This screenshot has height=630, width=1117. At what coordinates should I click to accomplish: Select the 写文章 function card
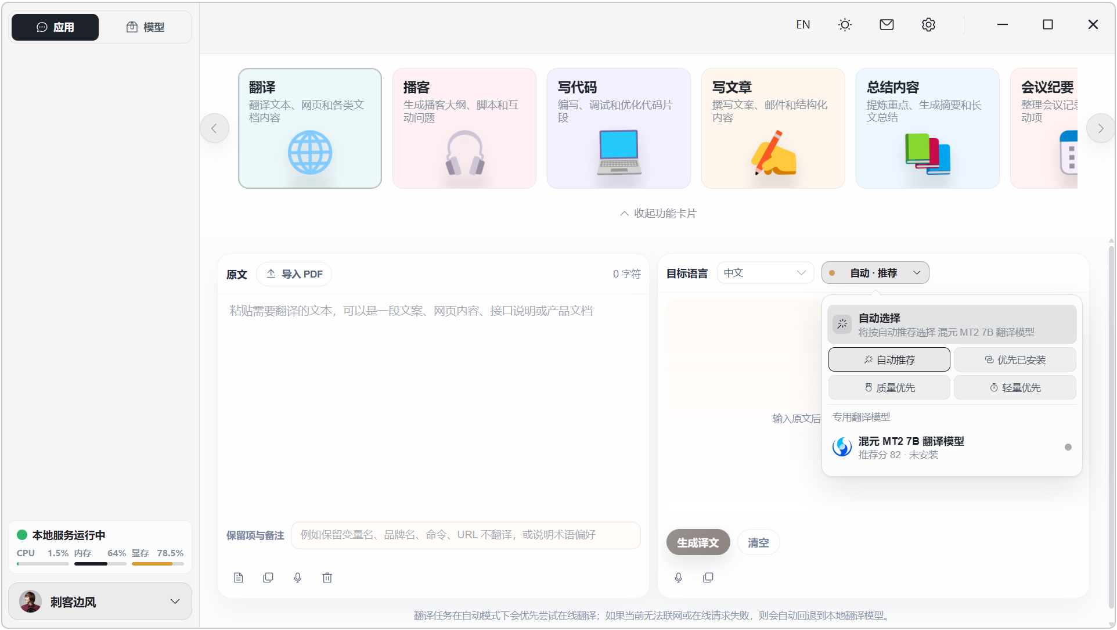tap(773, 128)
